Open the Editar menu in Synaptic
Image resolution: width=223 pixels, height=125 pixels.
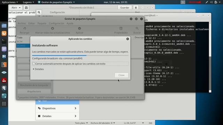pos(32,23)
